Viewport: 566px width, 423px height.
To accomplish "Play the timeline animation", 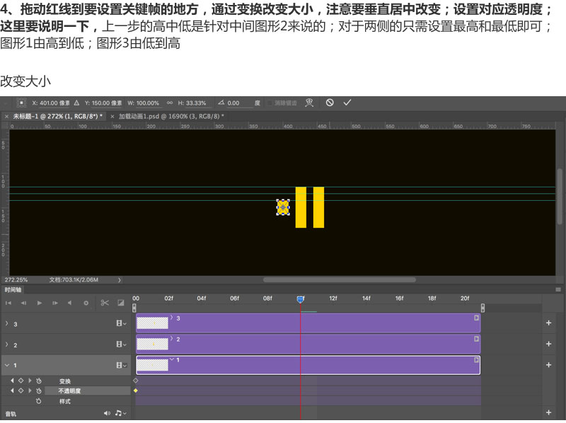I will coord(40,303).
